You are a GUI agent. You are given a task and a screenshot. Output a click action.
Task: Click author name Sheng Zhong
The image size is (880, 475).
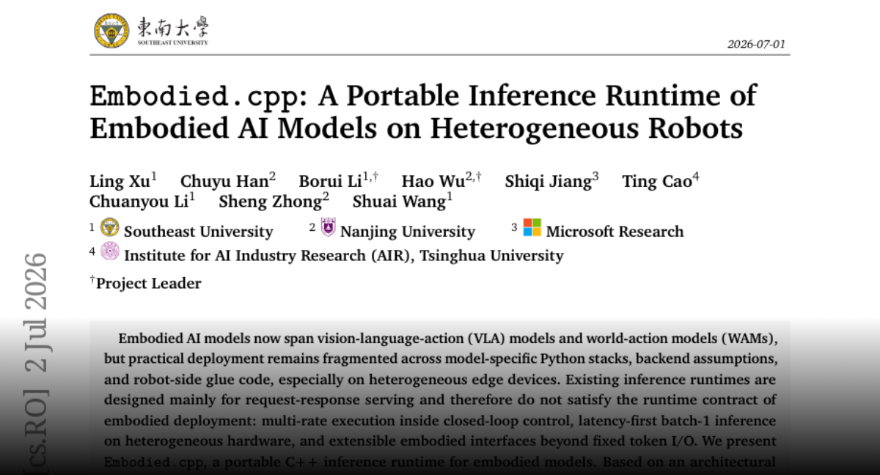click(270, 202)
